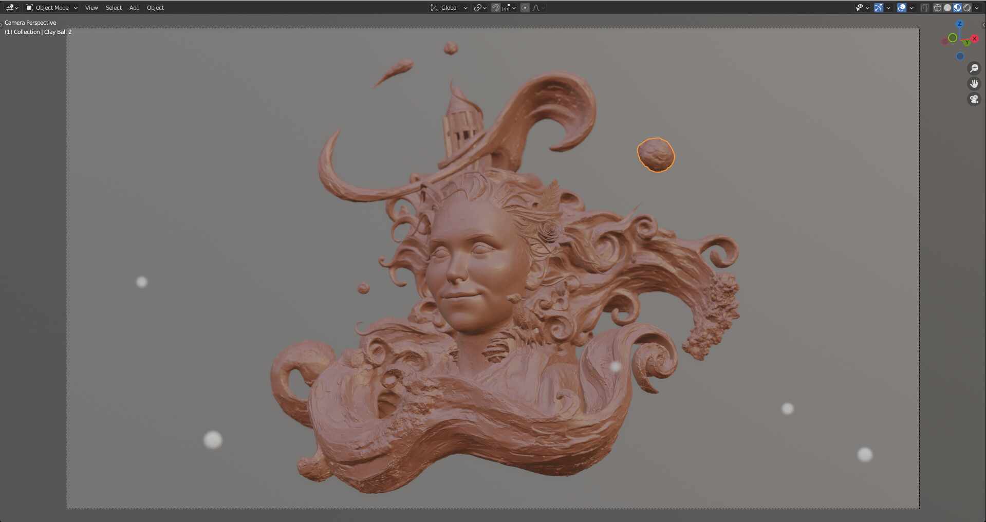
Task: Toggle viewport gizmos visibility
Action: point(879,8)
